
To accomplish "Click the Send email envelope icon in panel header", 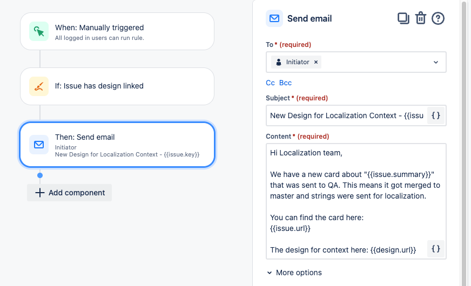I will tap(274, 18).
